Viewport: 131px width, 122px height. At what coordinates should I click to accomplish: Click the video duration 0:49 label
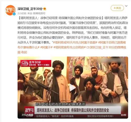coord(123,115)
